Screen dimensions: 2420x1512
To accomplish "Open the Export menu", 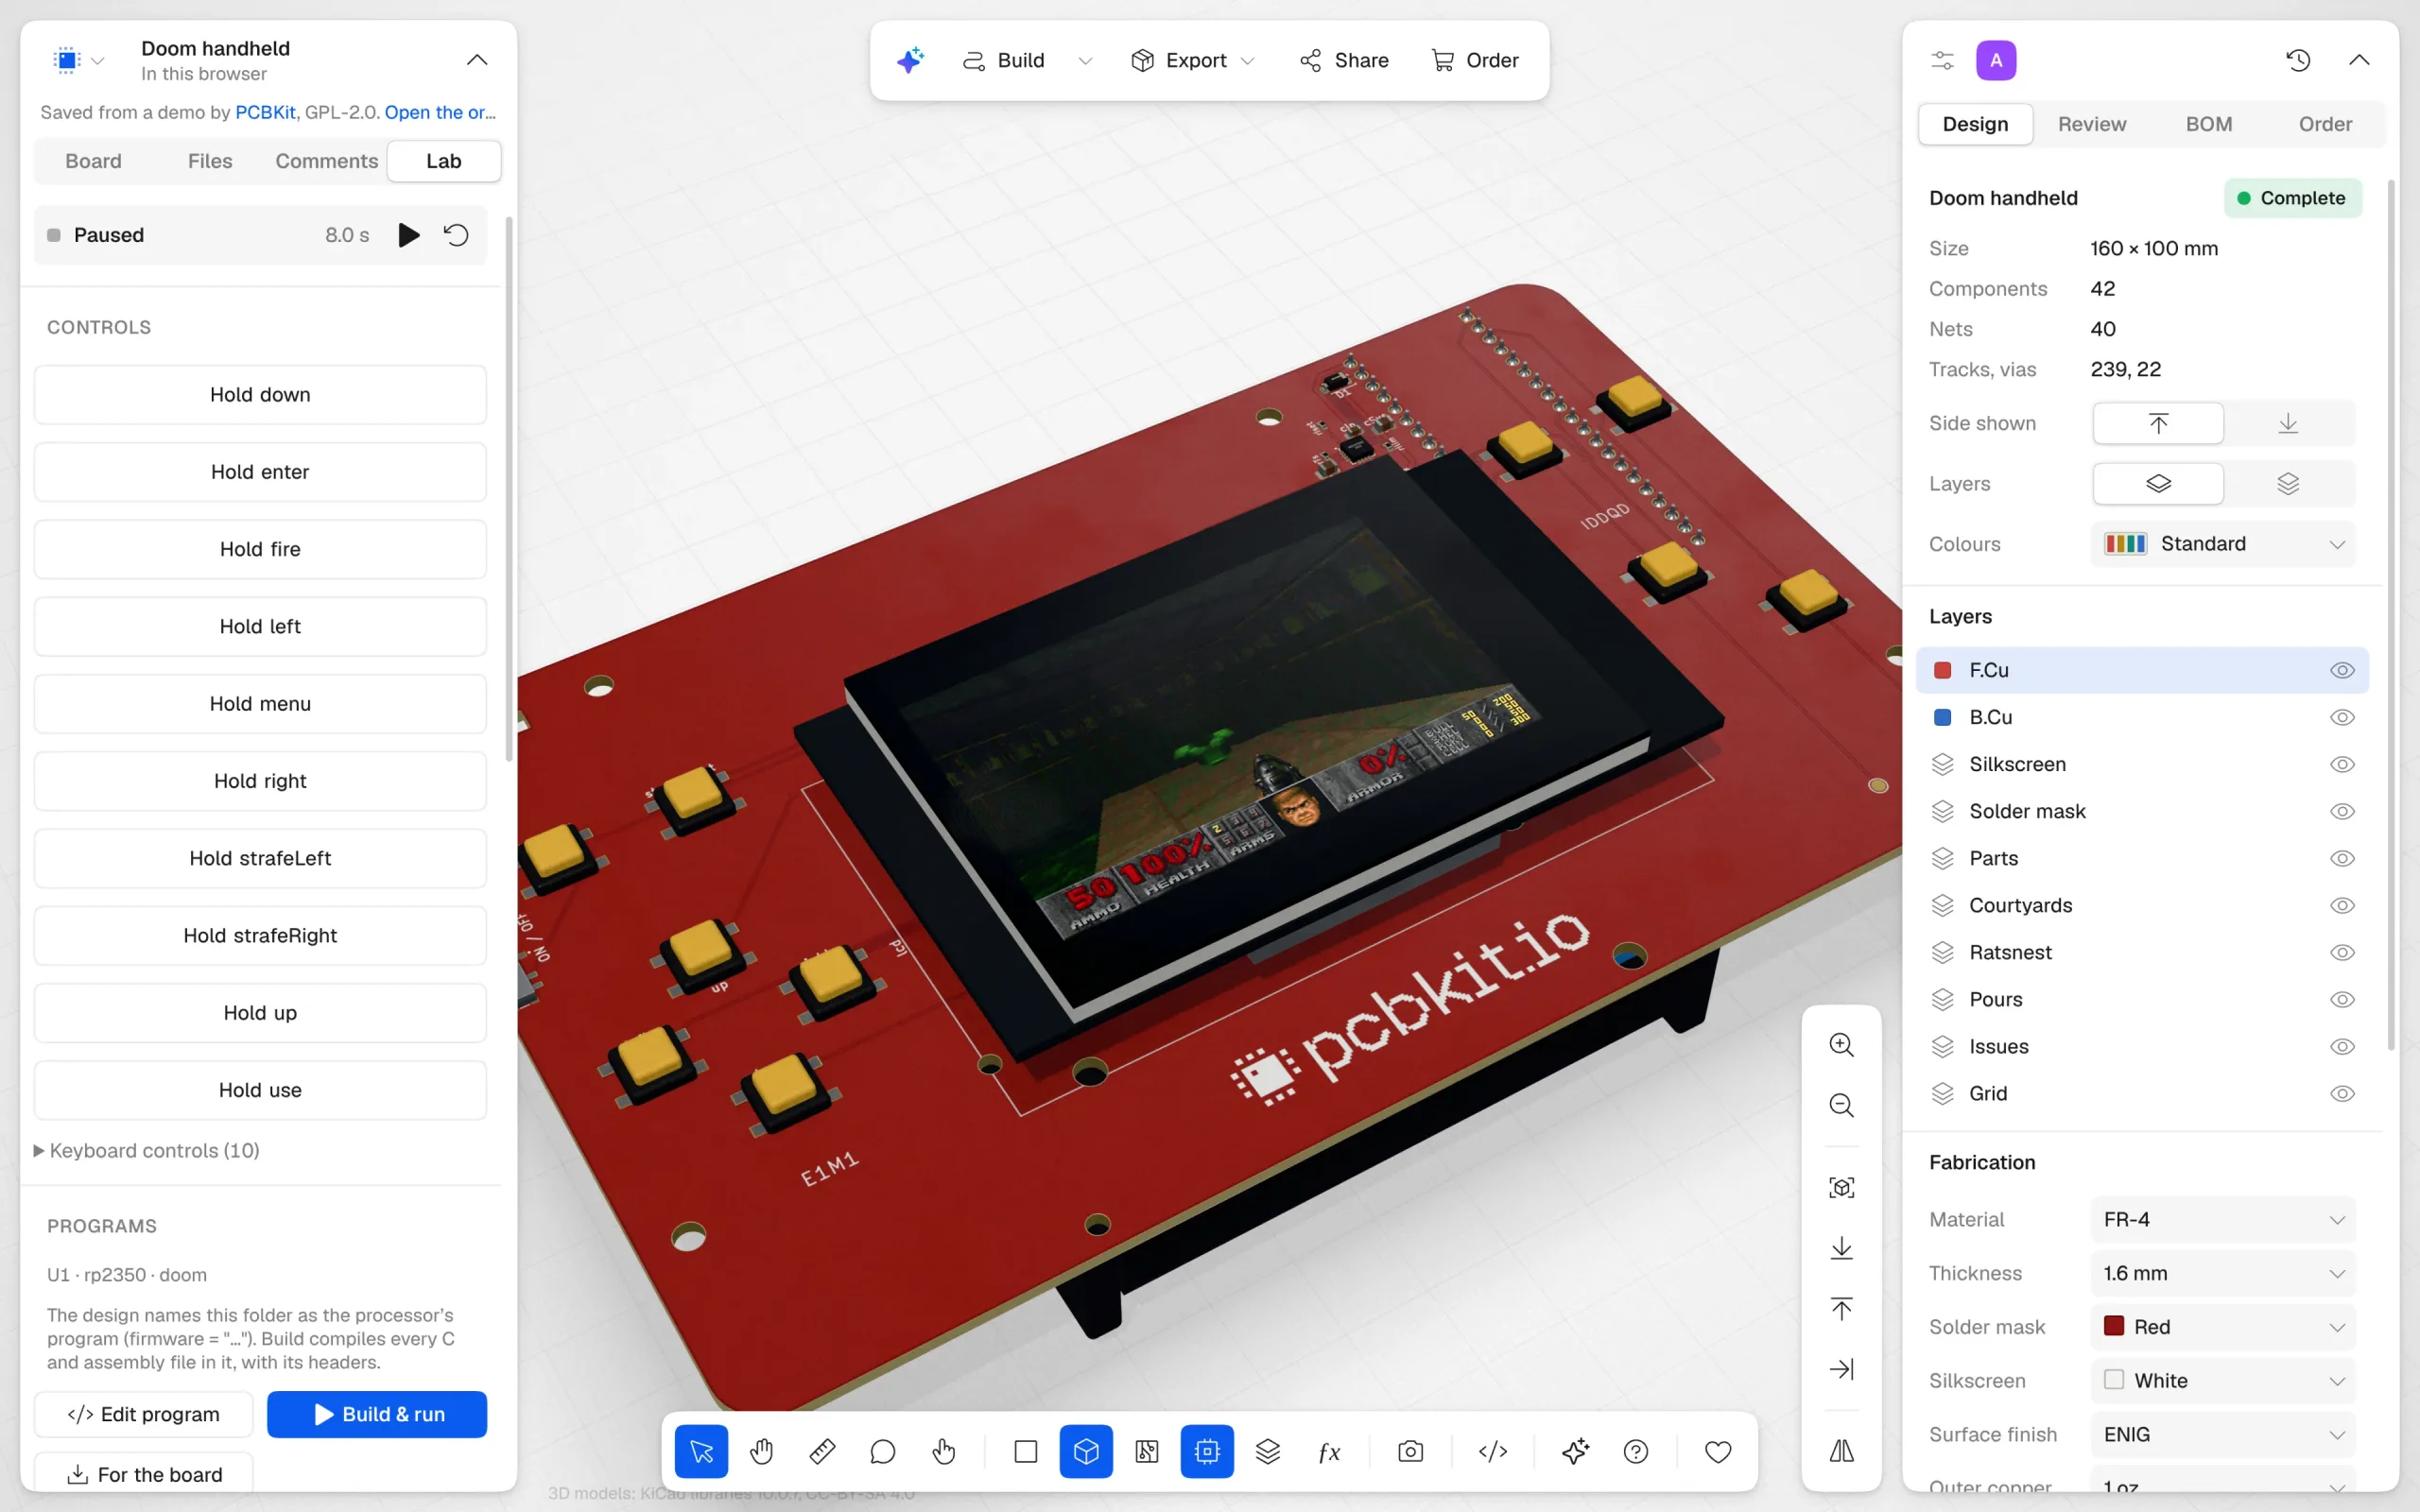I will 1192,61.
